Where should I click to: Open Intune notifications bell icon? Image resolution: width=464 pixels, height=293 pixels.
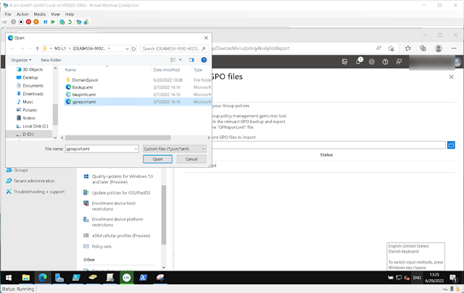359,61
